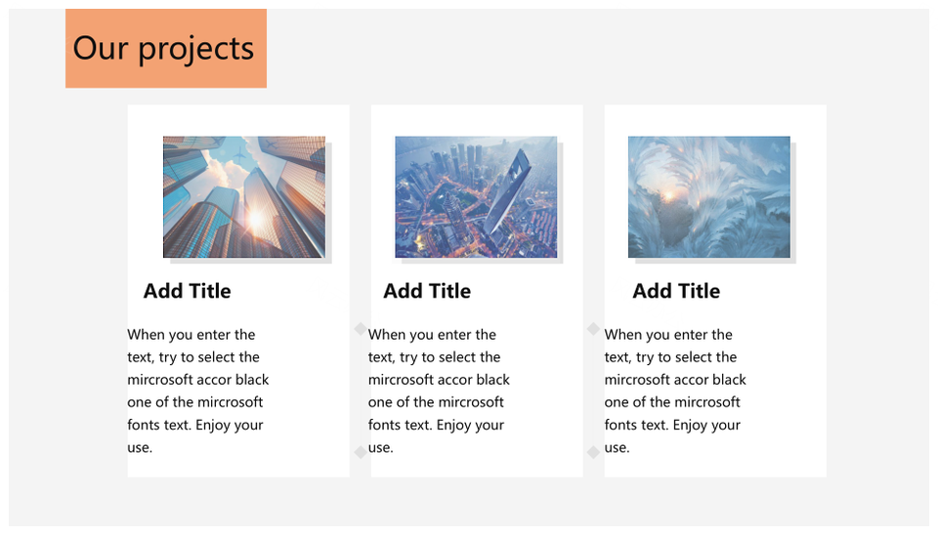Select the skyscrapers looking-up photo
Image resolution: width=938 pixels, height=535 pixels.
click(244, 197)
